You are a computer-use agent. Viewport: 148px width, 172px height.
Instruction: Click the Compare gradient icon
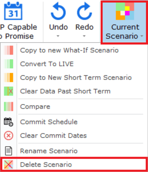tap(9, 107)
